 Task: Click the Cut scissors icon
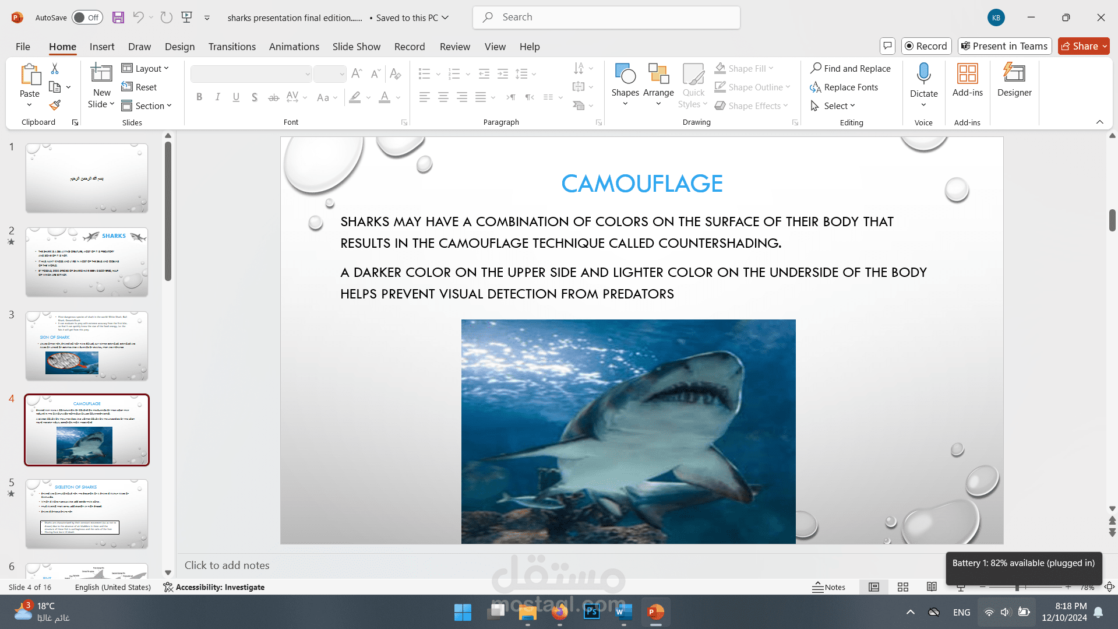coord(55,69)
